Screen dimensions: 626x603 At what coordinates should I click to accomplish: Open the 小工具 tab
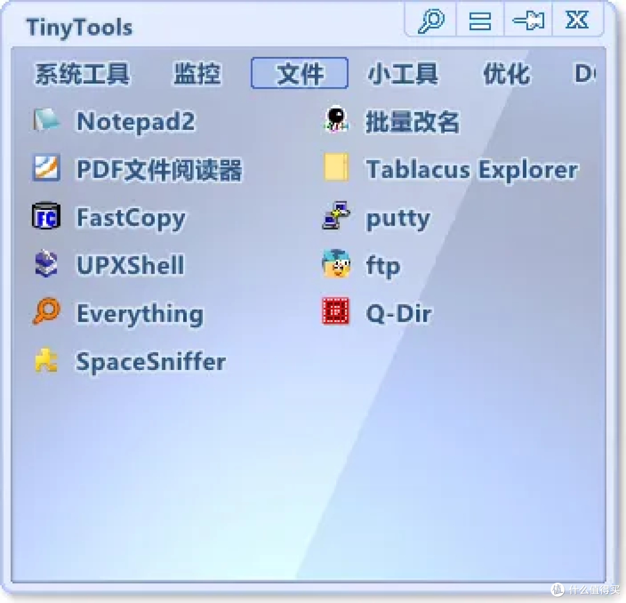coord(402,74)
